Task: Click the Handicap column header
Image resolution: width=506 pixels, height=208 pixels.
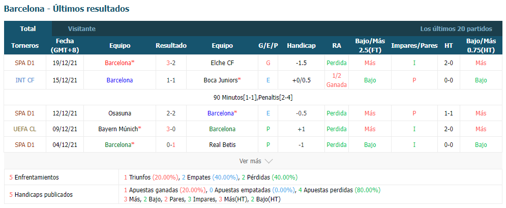Action: click(301, 45)
